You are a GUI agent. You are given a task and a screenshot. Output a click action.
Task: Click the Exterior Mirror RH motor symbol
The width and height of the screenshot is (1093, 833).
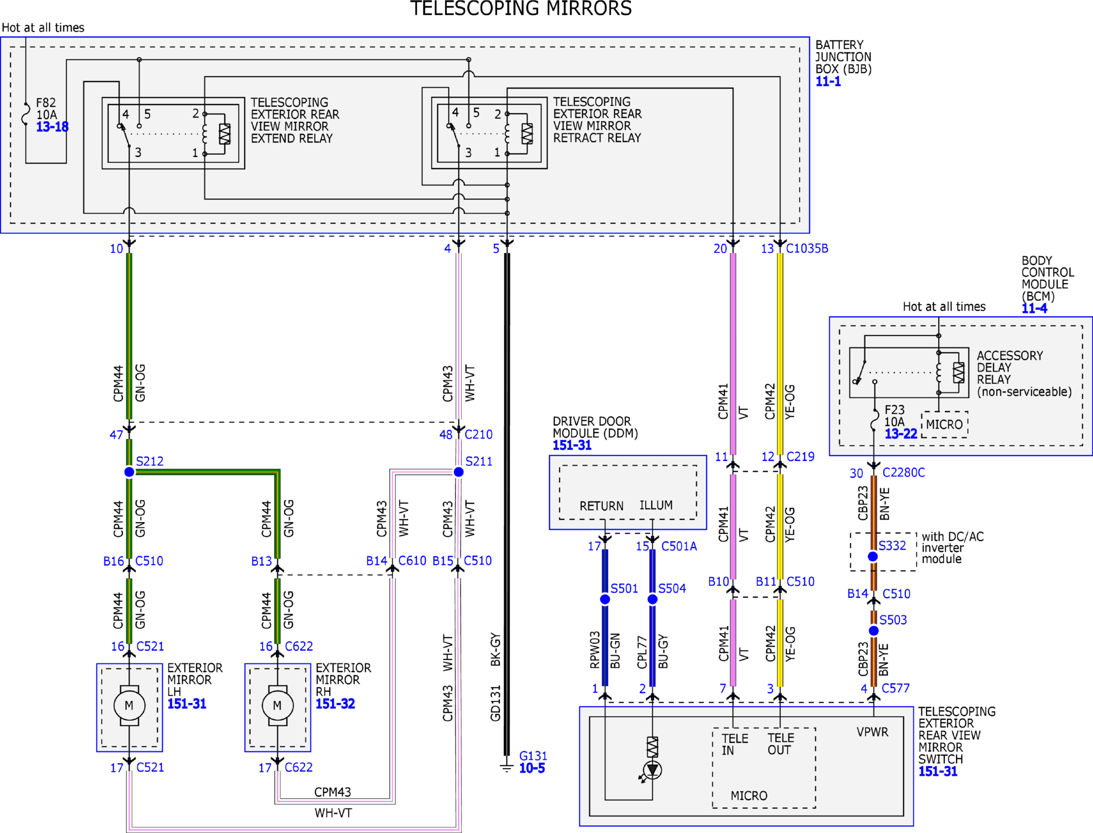(277, 705)
